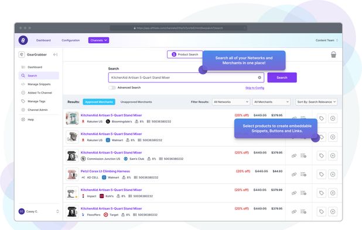This screenshot has width=362, height=230.
Task: Open Manage Tags in the sidebar
Action: tap(39, 101)
